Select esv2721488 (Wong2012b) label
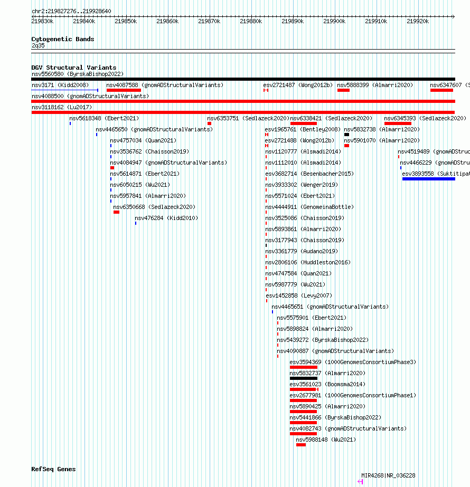 click(299, 140)
